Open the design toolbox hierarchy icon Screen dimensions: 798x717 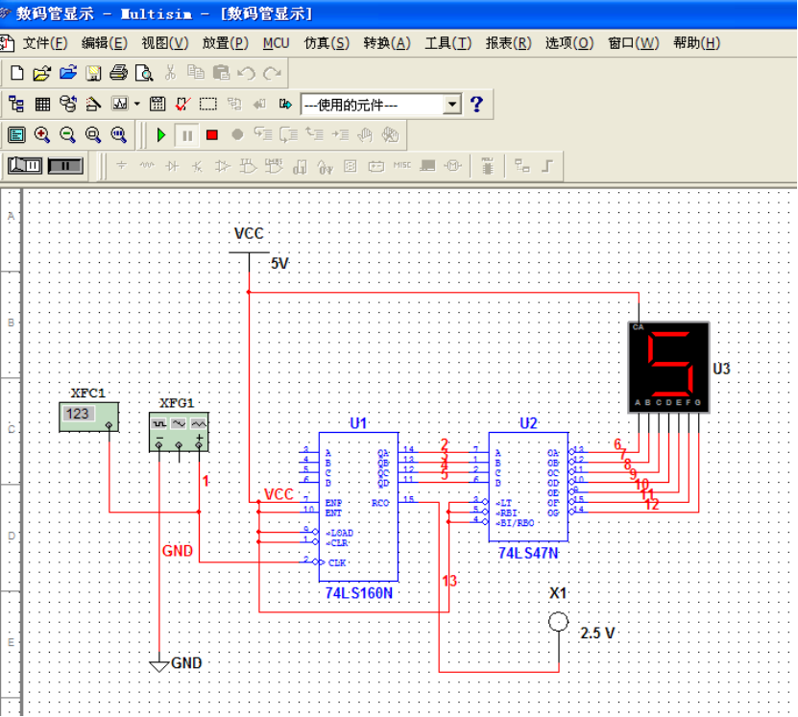(x=16, y=104)
